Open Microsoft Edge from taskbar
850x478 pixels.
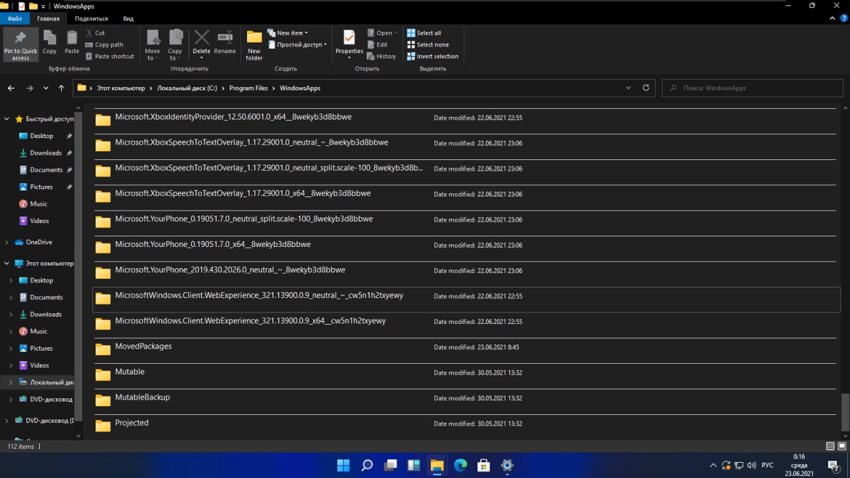coord(460,465)
